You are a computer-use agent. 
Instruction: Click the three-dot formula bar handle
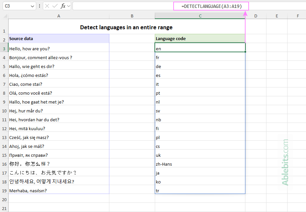40,6
